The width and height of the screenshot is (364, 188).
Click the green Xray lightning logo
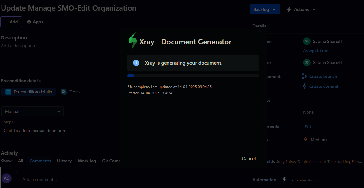(x=133, y=41)
